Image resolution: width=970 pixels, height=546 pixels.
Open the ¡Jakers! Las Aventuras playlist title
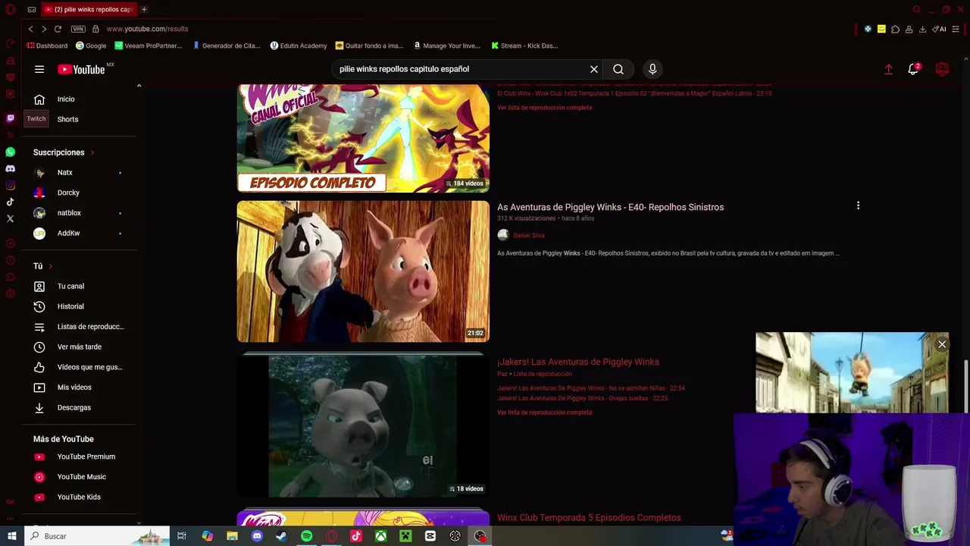577,362
